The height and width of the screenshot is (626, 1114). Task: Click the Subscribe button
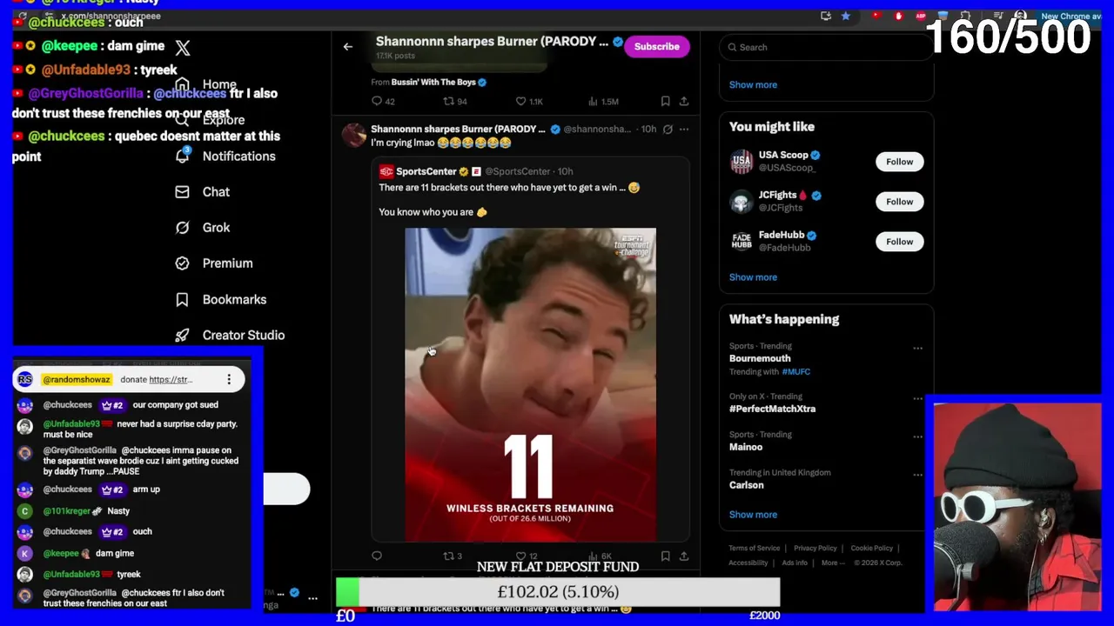coord(657,46)
